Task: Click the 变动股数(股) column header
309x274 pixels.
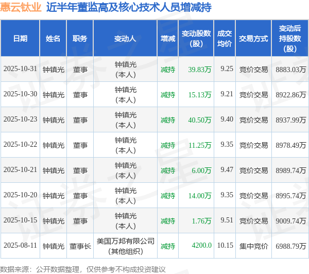Action: [196, 38]
